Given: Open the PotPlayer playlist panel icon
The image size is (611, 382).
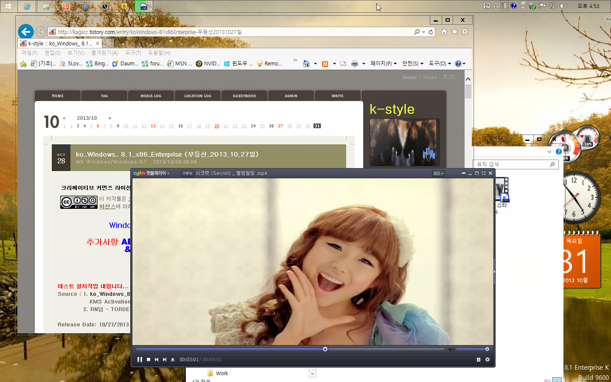Looking at the screenshot, I should click(479, 360).
